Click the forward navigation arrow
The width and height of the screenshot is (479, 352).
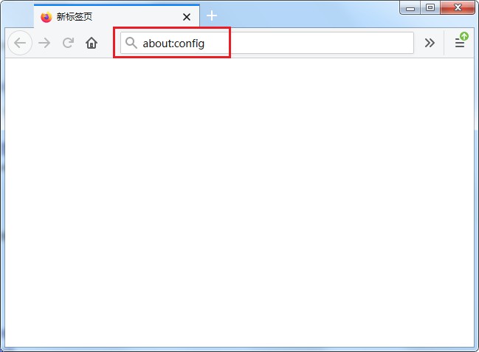coord(44,43)
